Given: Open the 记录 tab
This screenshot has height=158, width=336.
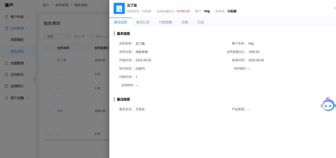Looking at the screenshot, I should click(x=201, y=22).
